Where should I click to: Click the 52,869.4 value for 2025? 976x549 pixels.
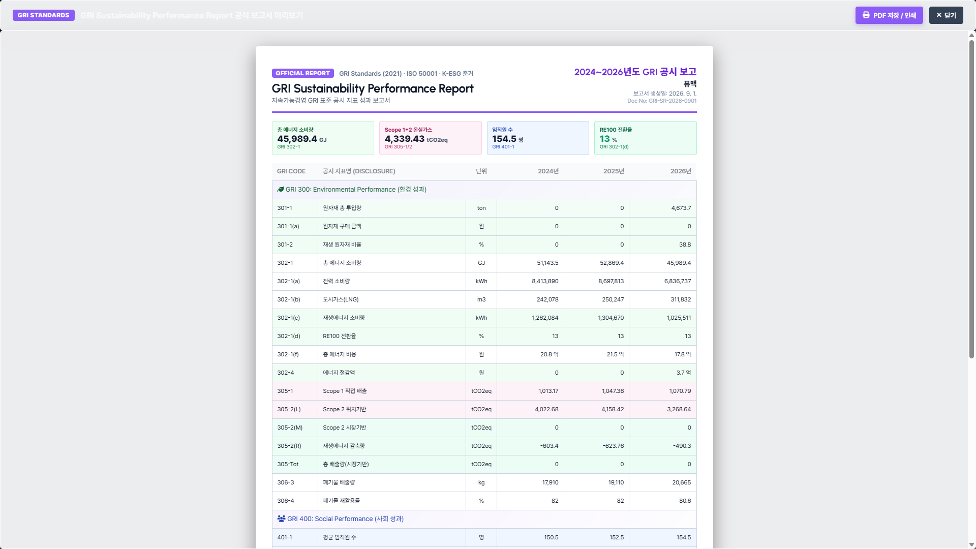pyautogui.click(x=612, y=263)
